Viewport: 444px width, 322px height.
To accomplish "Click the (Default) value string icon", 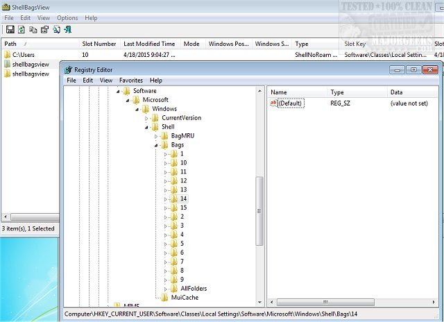I will (273, 103).
